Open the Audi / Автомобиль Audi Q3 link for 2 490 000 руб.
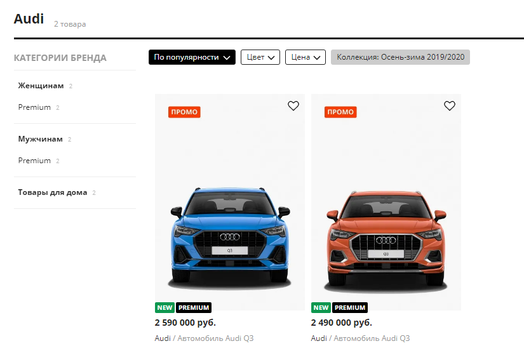 pyautogui.click(x=360, y=338)
